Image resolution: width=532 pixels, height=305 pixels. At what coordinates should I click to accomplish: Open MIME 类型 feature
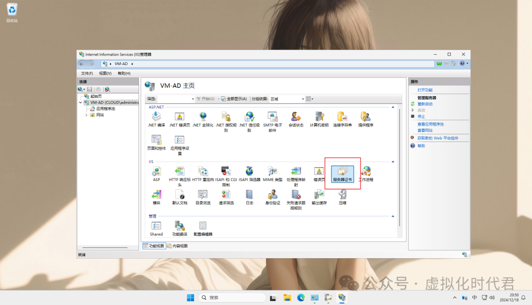tap(272, 174)
